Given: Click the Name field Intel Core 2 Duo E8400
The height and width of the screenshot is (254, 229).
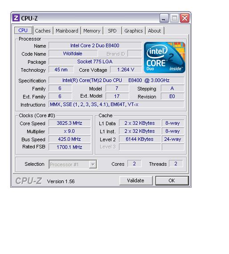Looking at the screenshot, I should [x=95, y=45].
